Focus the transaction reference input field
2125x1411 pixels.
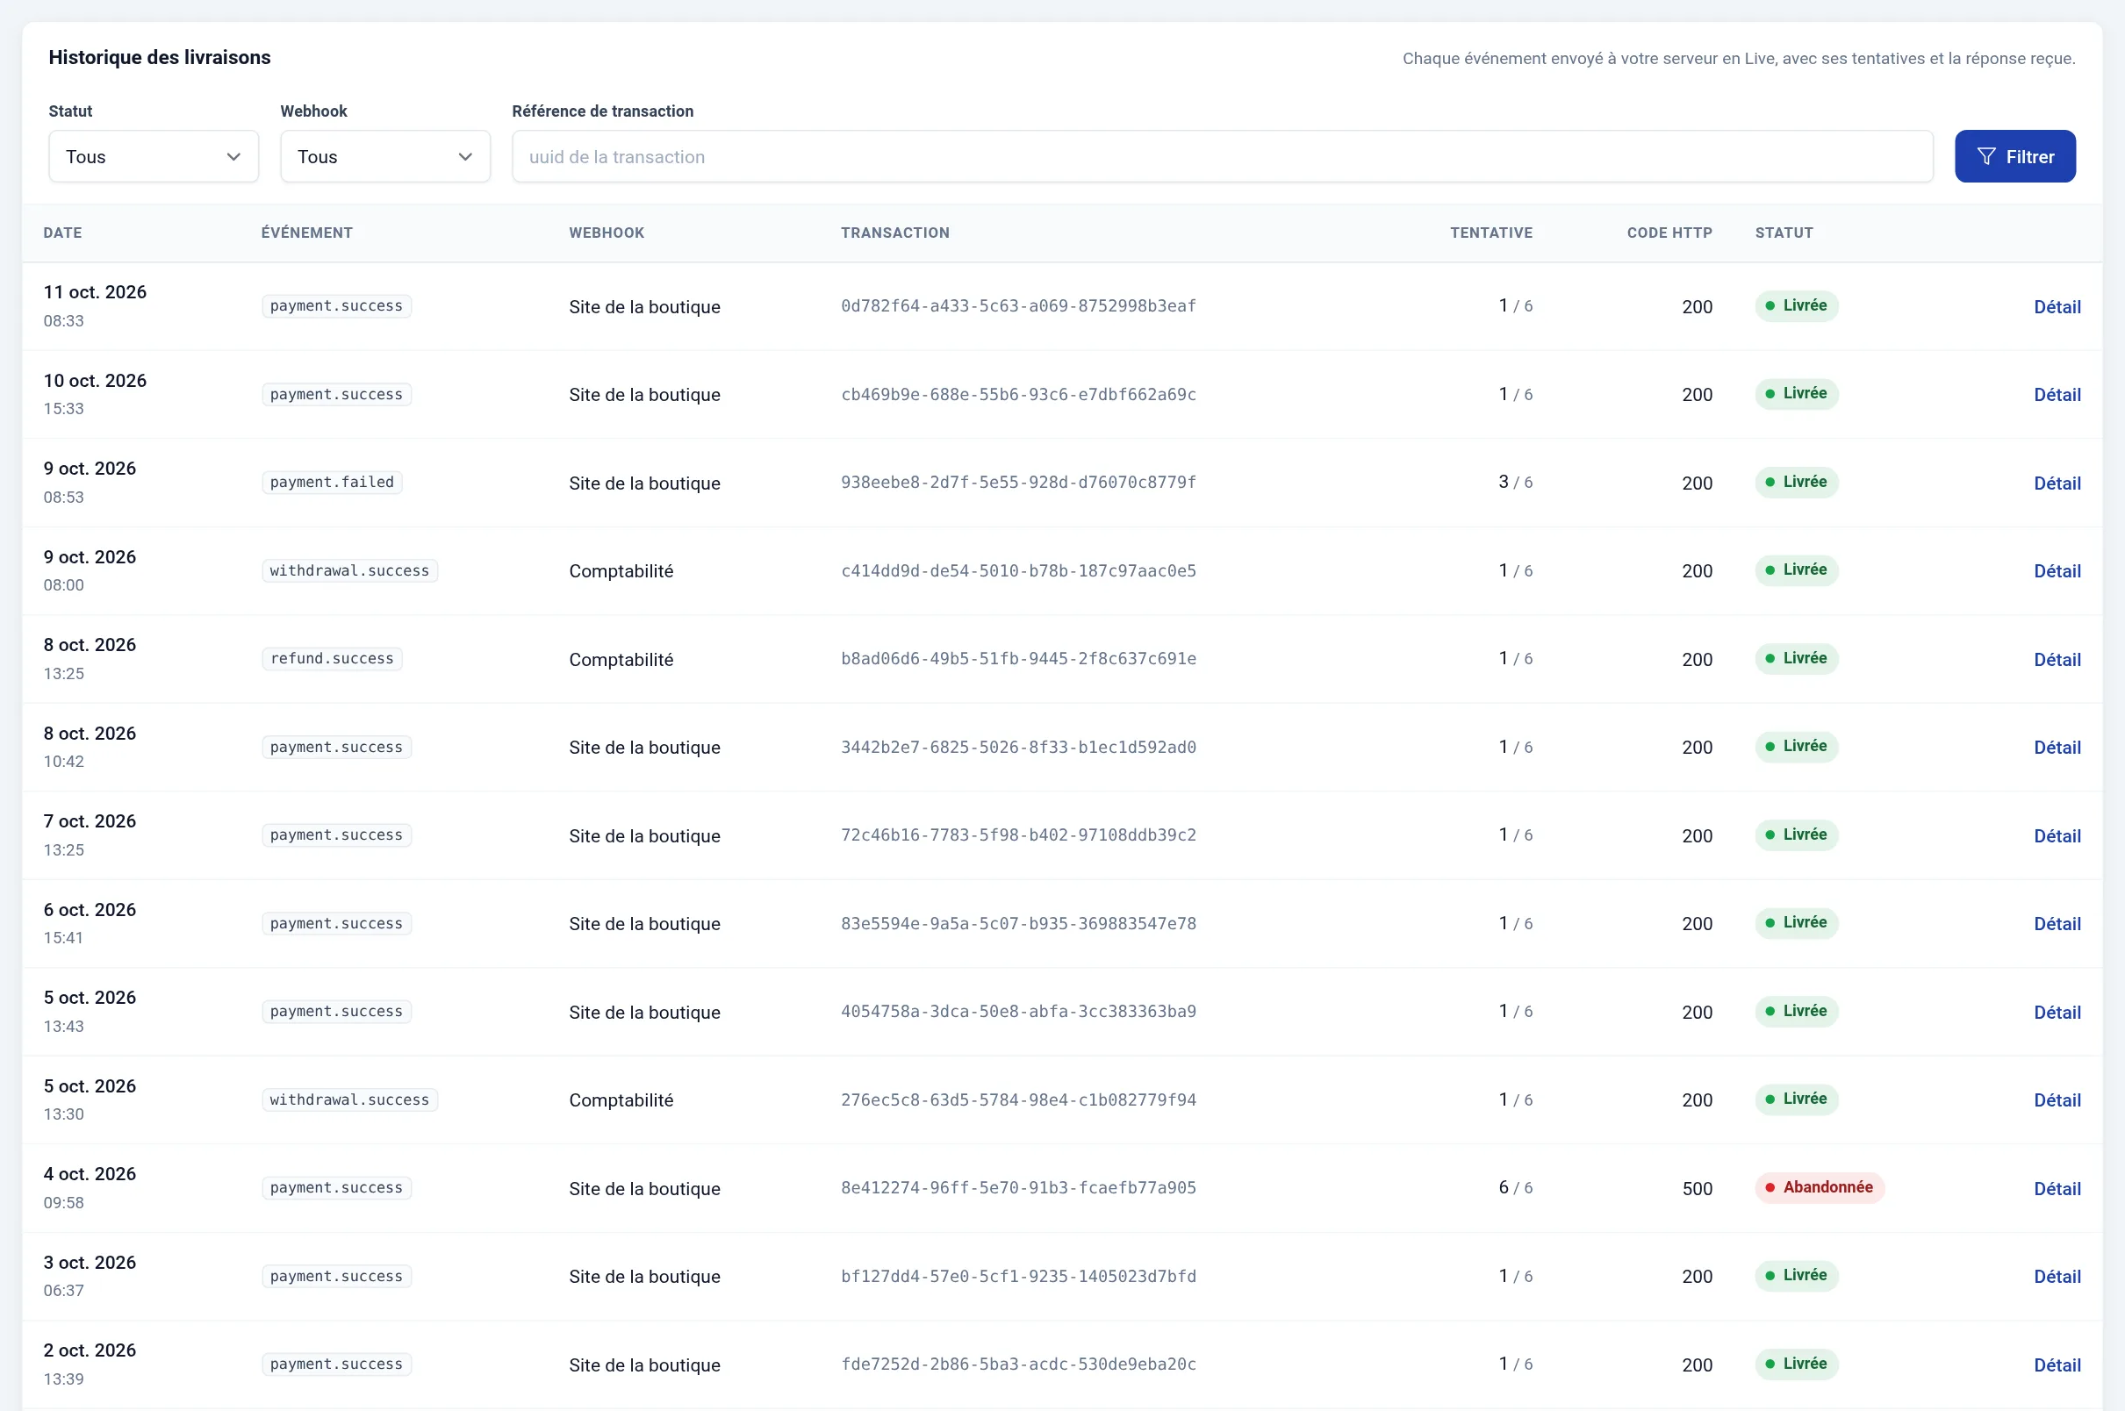(x=1223, y=156)
